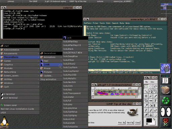Swap foreground and background colors arrow
Viewport: 172px width, 129px height.
154,120
